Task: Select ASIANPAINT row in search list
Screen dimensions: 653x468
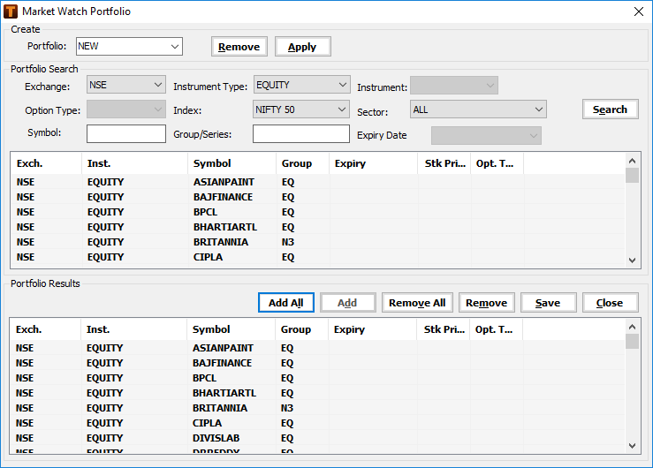Action: pos(318,182)
